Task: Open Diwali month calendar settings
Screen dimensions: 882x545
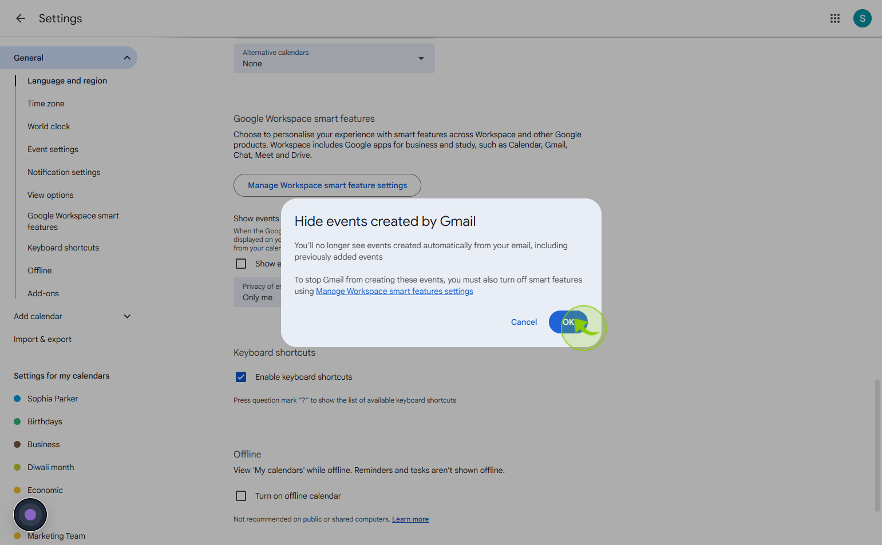Action: [x=51, y=467]
